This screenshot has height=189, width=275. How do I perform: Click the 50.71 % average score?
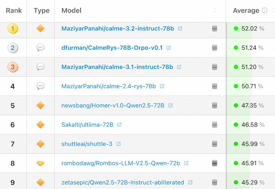pos(252,86)
